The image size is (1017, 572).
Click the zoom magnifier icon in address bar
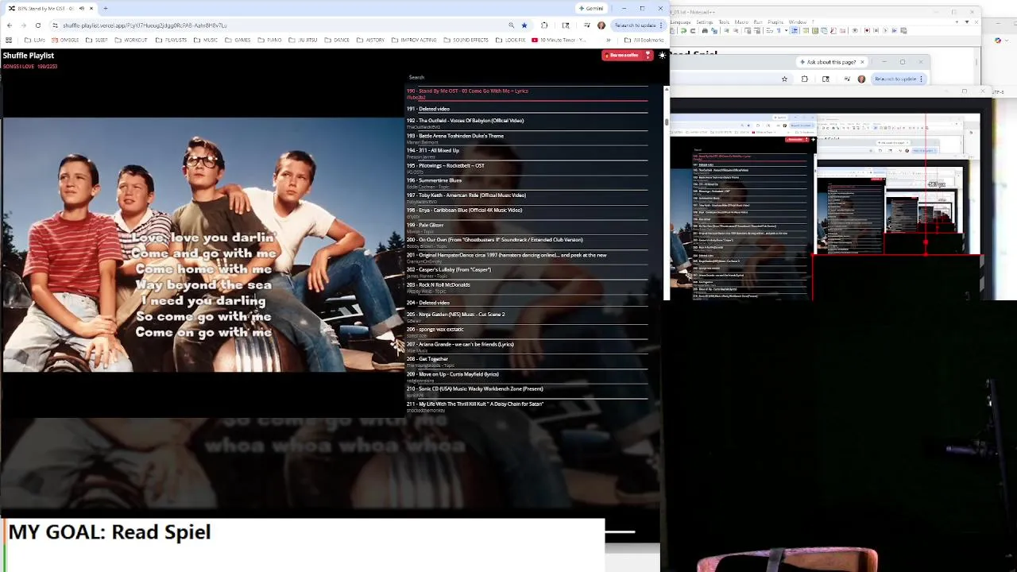(x=511, y=25)
